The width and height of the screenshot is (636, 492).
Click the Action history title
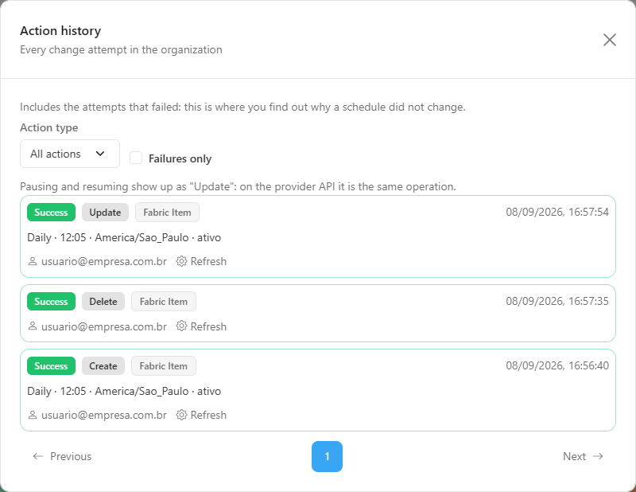[60, 31]
